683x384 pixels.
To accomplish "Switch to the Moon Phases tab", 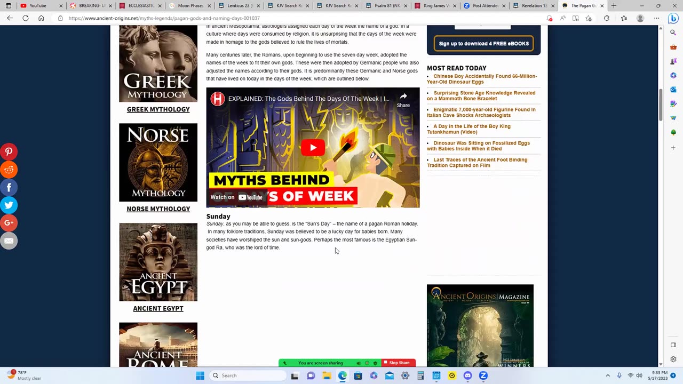I will pos(189,5).
